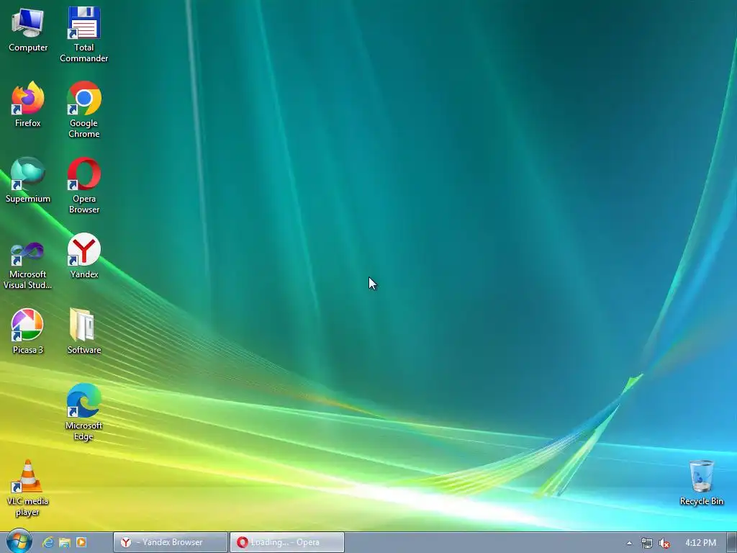Select the Google Chrome shortcut
Screen dimensions: 737x553
[x=83, y=109]
